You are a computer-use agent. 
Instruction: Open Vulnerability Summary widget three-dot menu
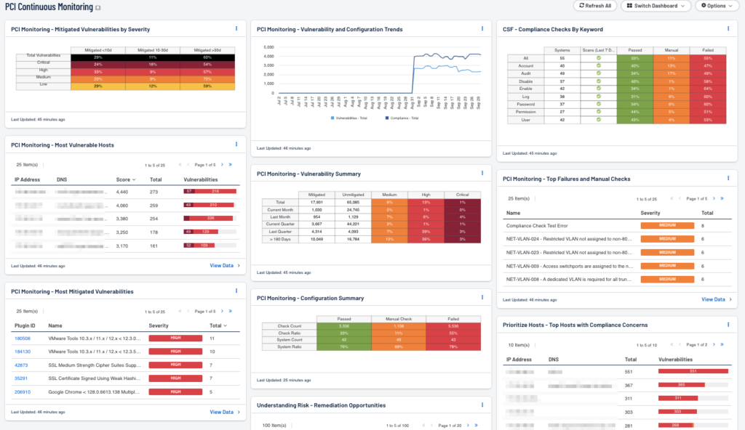(482, 173)
